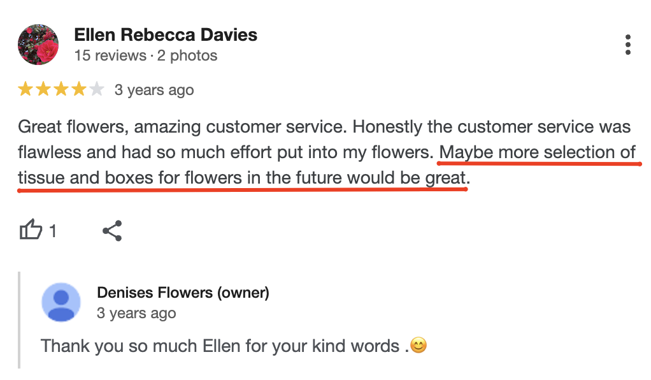Click the unfilled fifth star
651x380 pixels.
point(94,89)
